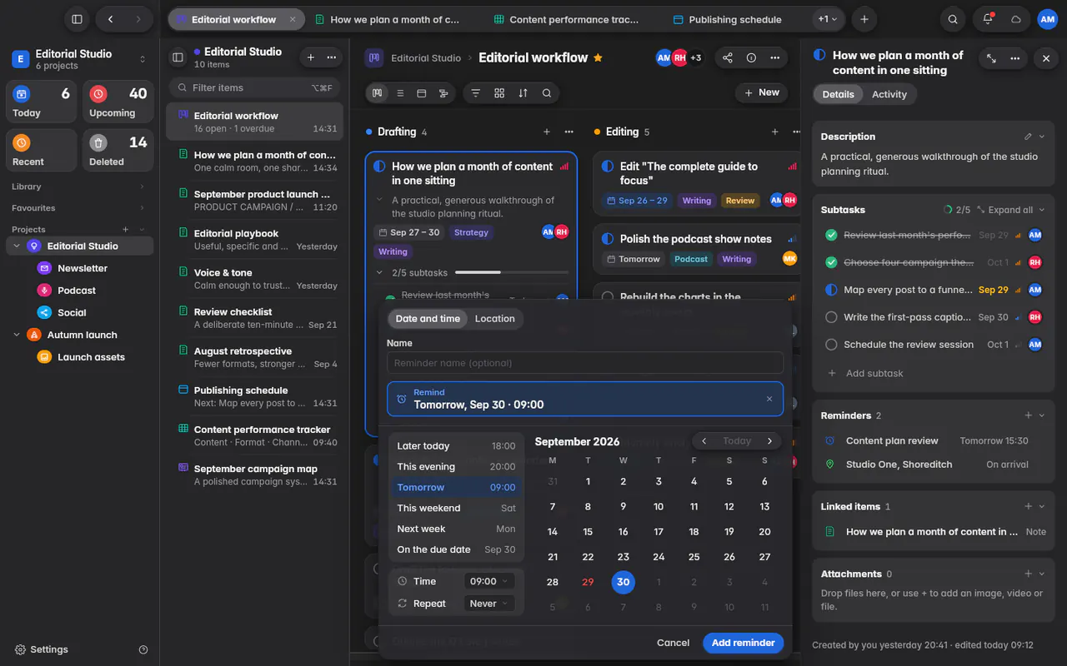Click the cloud sync status icon
The image size is (1067, 666).
click(1016, 19)
